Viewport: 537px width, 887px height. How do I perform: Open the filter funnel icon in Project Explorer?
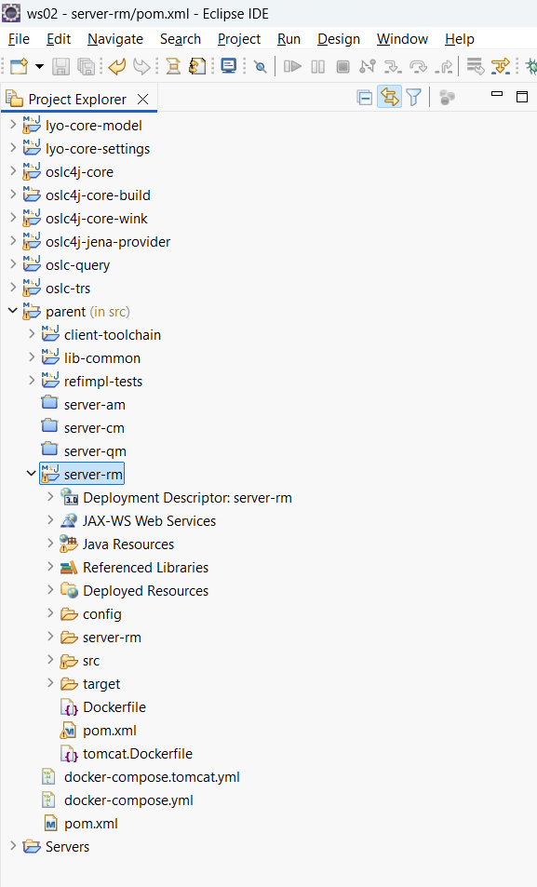[413, 98]
